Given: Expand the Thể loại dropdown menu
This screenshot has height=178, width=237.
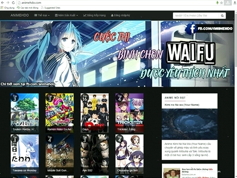Looking at the screenshot, I should (x=42, y=15).
